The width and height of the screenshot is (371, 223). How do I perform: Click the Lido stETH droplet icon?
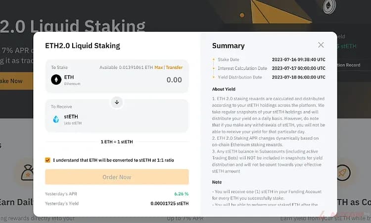point(56,119)
